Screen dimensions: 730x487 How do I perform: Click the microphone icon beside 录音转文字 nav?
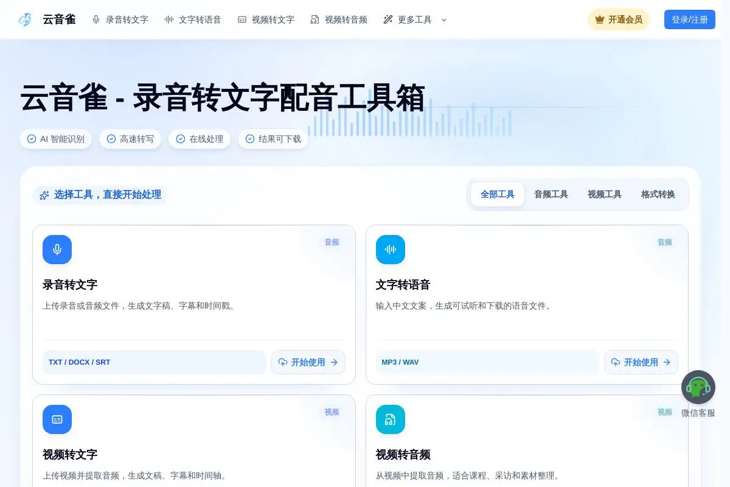(96, 19)
